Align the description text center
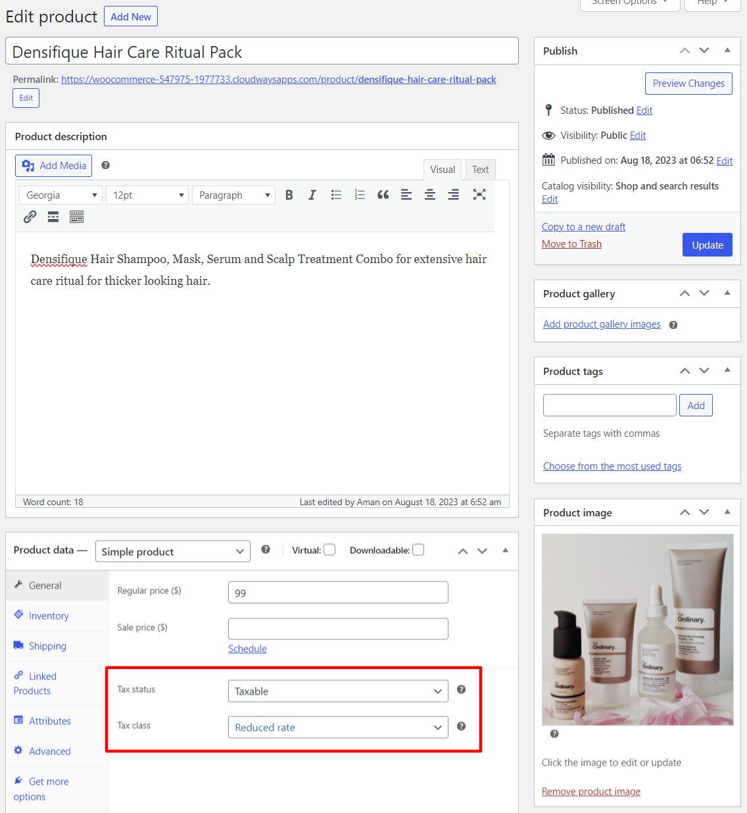Viewport: 747px width, 813px height. (430, 195)
